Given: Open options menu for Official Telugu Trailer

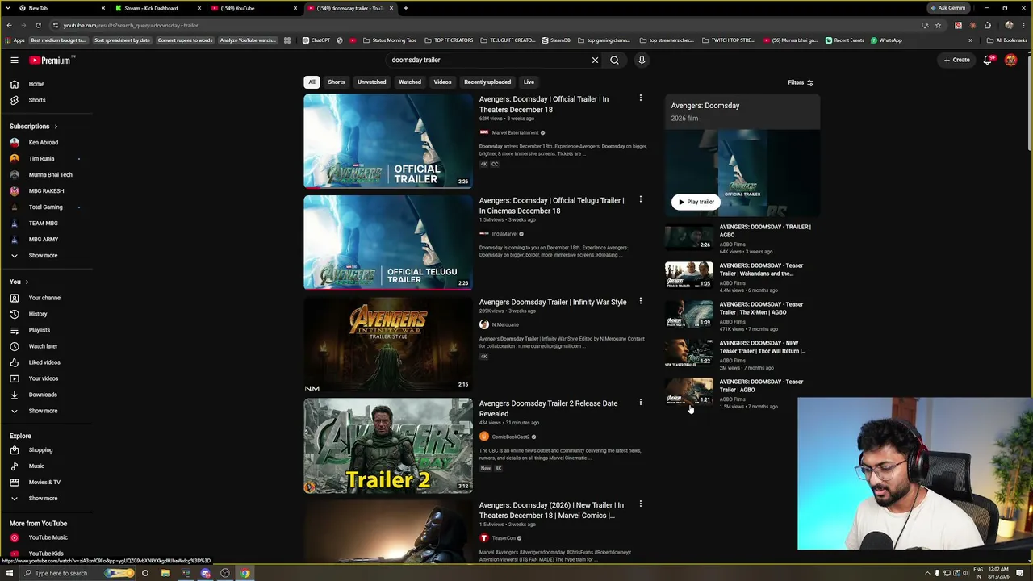Looking at the screenshot, I should point(641,199).
